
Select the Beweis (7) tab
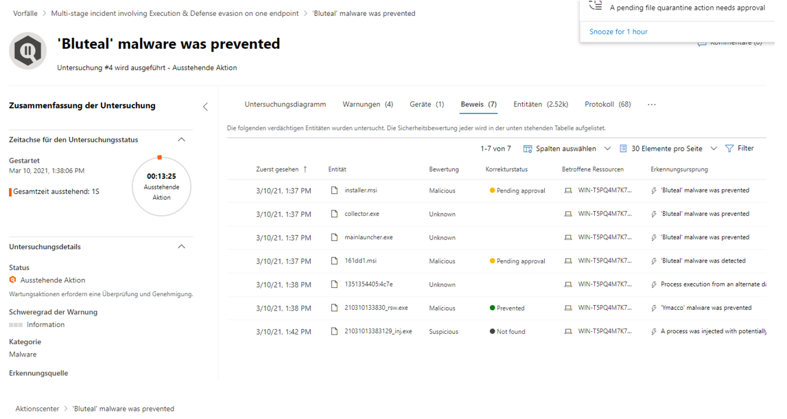tap(478, 104)
